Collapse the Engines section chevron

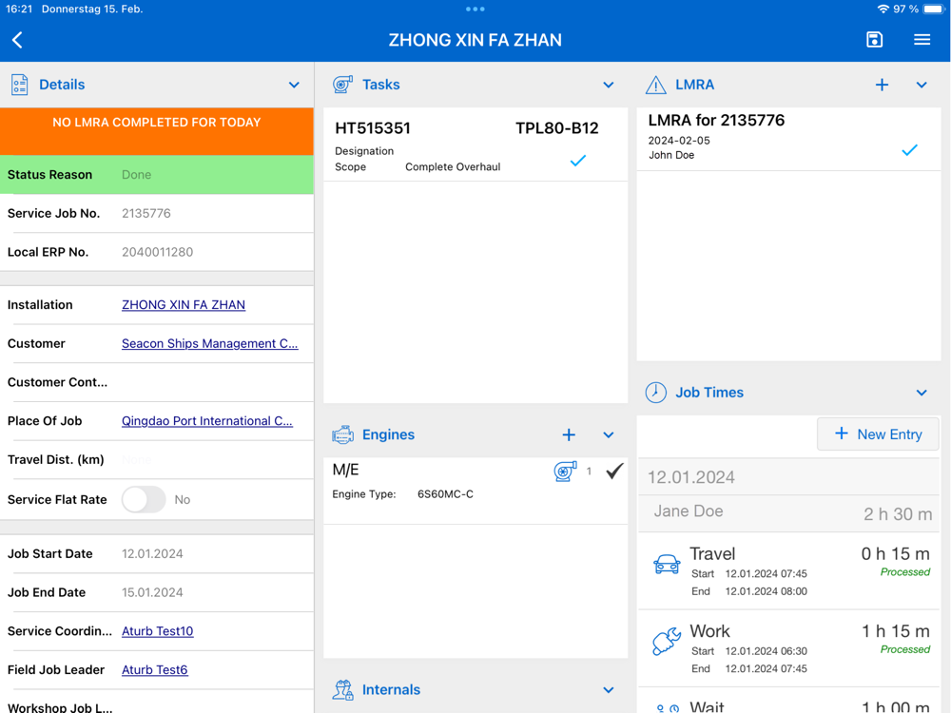tap(609, 434)
